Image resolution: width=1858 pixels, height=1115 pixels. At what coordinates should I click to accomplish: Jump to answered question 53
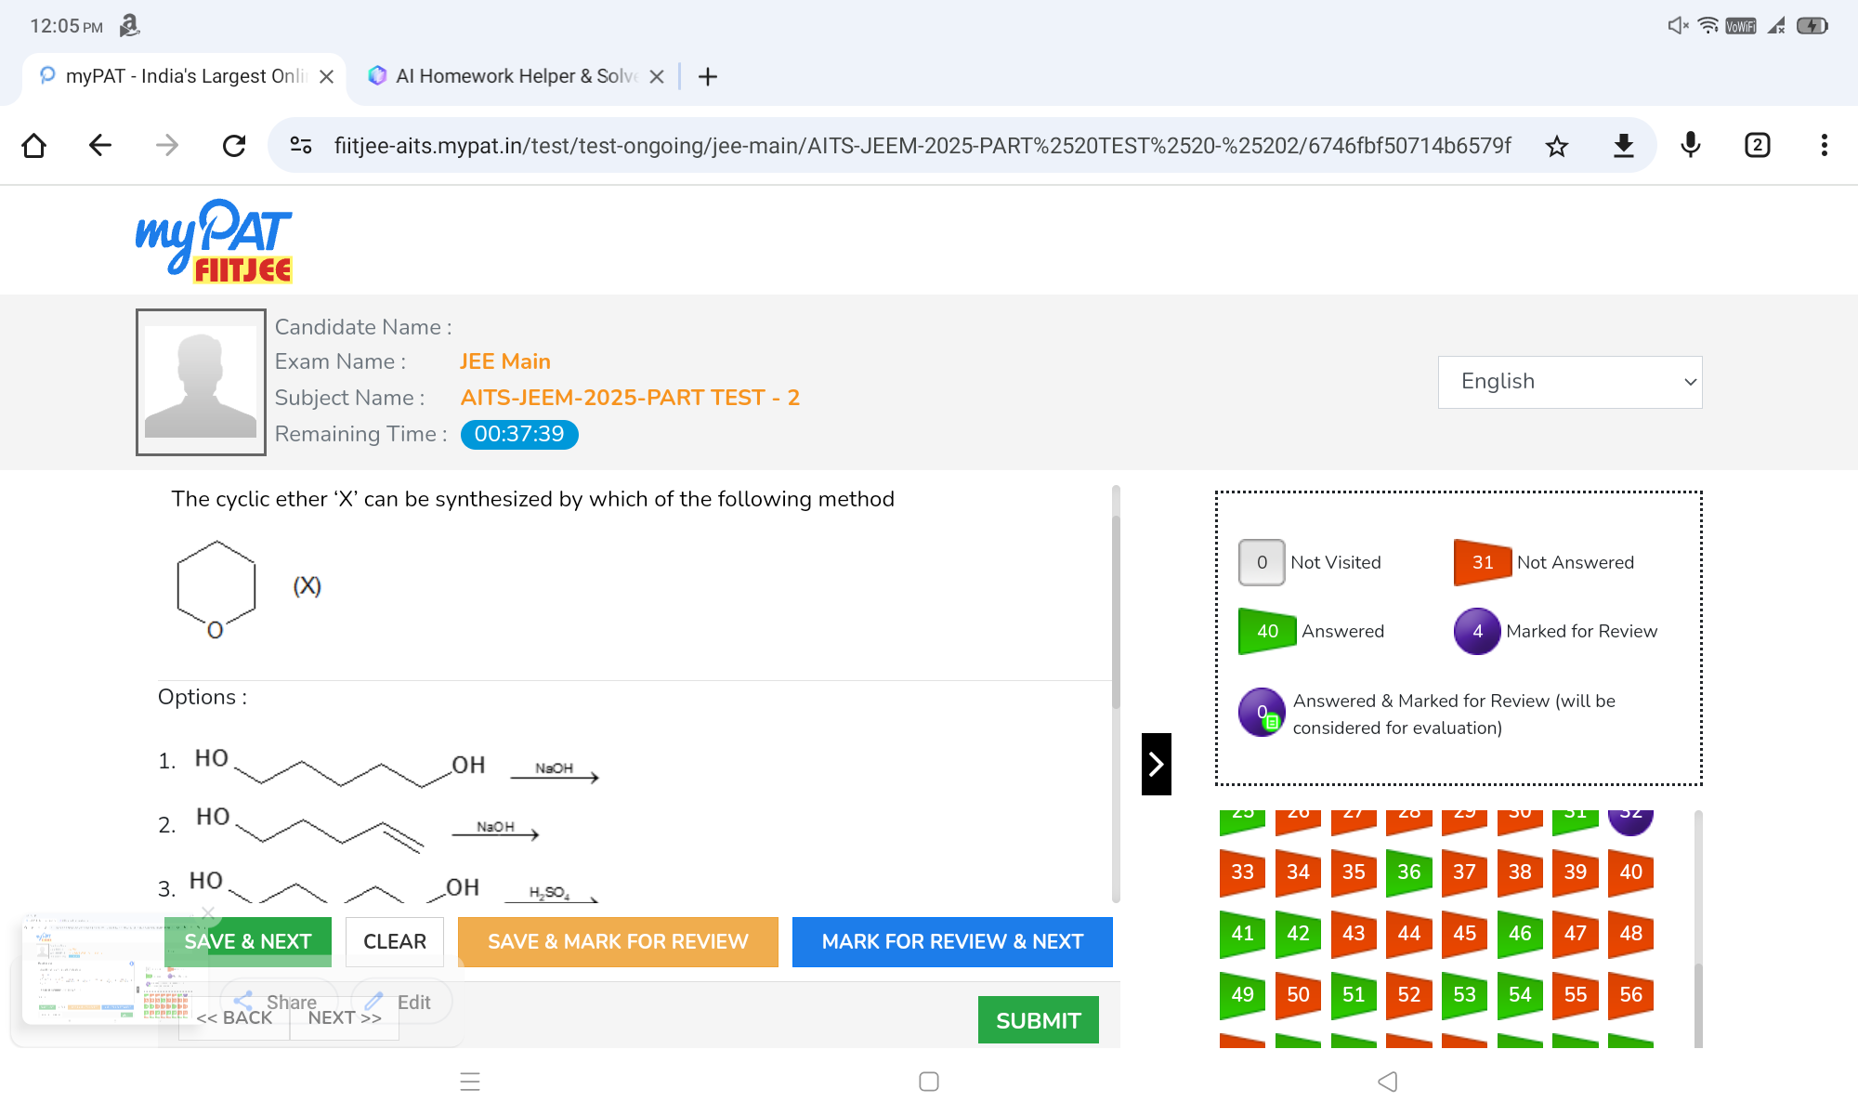(x=1465, y=995)
